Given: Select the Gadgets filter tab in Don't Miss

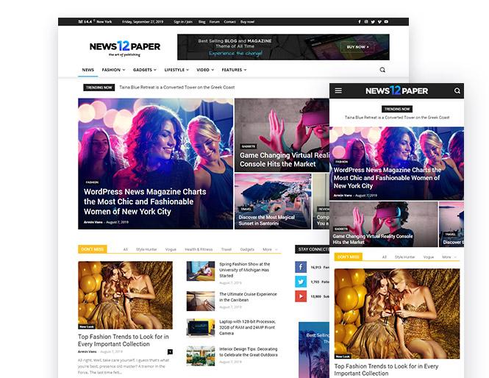Looking at the screenshot, I should (247, 249).
